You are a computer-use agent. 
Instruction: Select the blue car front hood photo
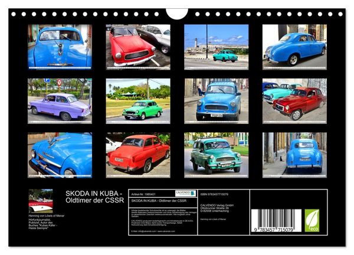[60, 47]
